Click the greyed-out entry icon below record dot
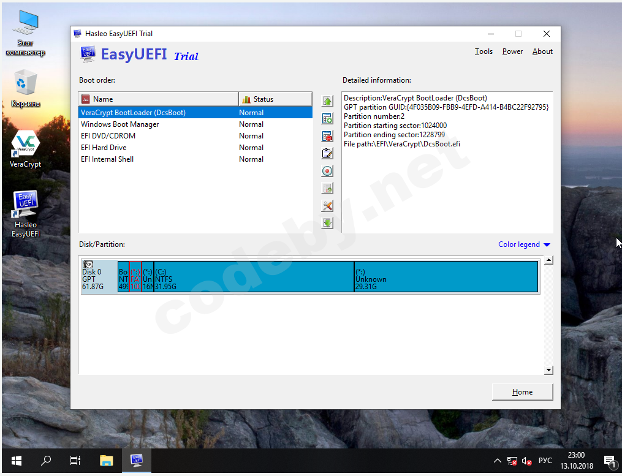The height and width of the screenshot is (476, 622). coord(327,189)
